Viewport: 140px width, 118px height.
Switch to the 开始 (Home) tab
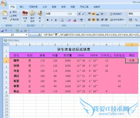pyautogui.click(x=12, y=7)
